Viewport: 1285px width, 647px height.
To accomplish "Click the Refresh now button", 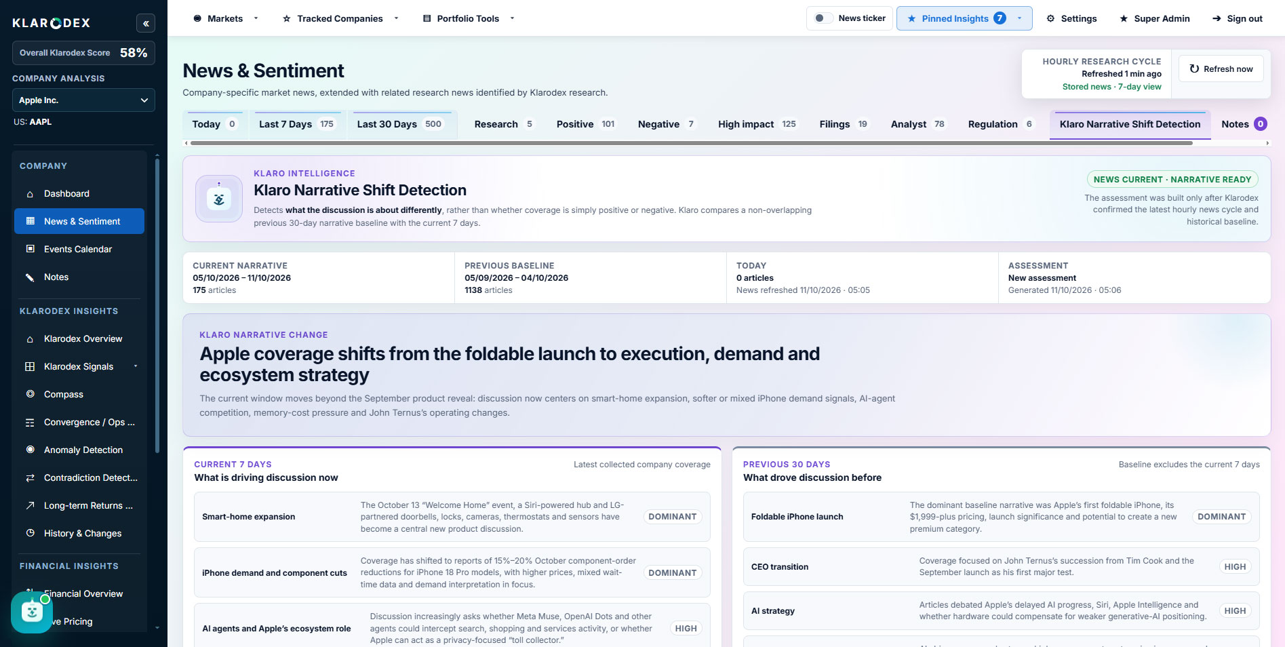I will (x=1221, y=68).
